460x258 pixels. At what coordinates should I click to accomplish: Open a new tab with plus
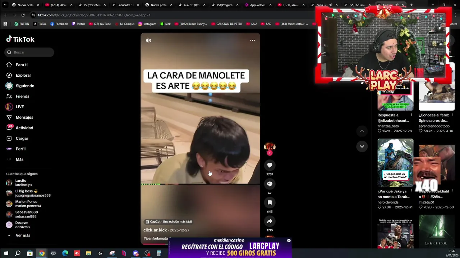pyautogui.click(x=411, y=5)
